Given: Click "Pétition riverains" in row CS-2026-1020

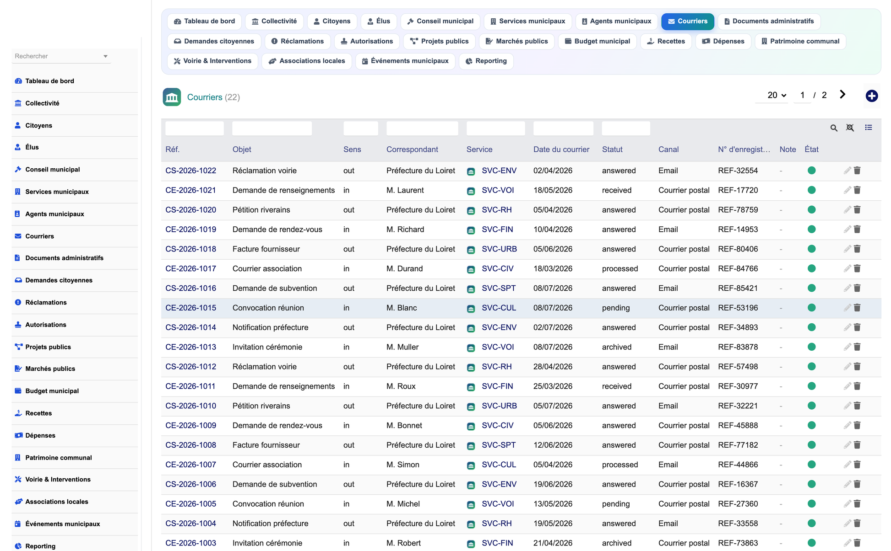Looking at the screenshot, I should pos(261,210).
